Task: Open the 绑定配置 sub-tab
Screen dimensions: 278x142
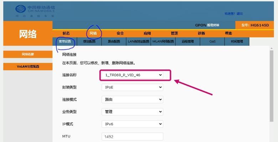Action: 89,42
